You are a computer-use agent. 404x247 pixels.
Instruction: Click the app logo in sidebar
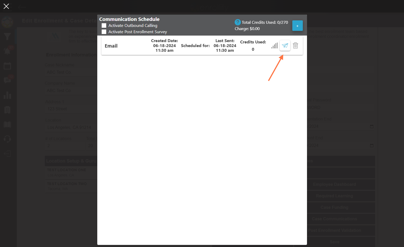tap(7, 22)
